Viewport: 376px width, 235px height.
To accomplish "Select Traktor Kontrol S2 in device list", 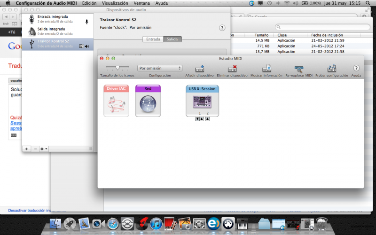I will click(x=57, y=44).
